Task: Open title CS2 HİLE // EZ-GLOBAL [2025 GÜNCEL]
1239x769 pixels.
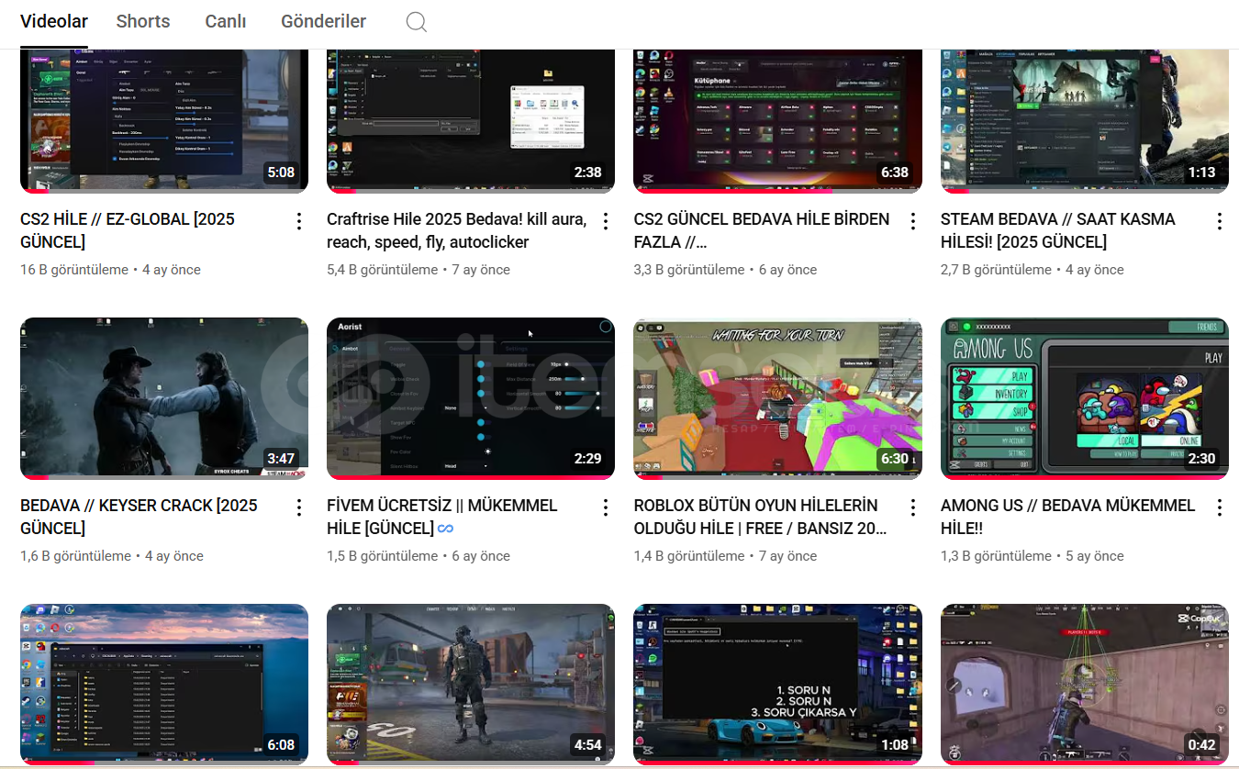Action: coord(128,230)
